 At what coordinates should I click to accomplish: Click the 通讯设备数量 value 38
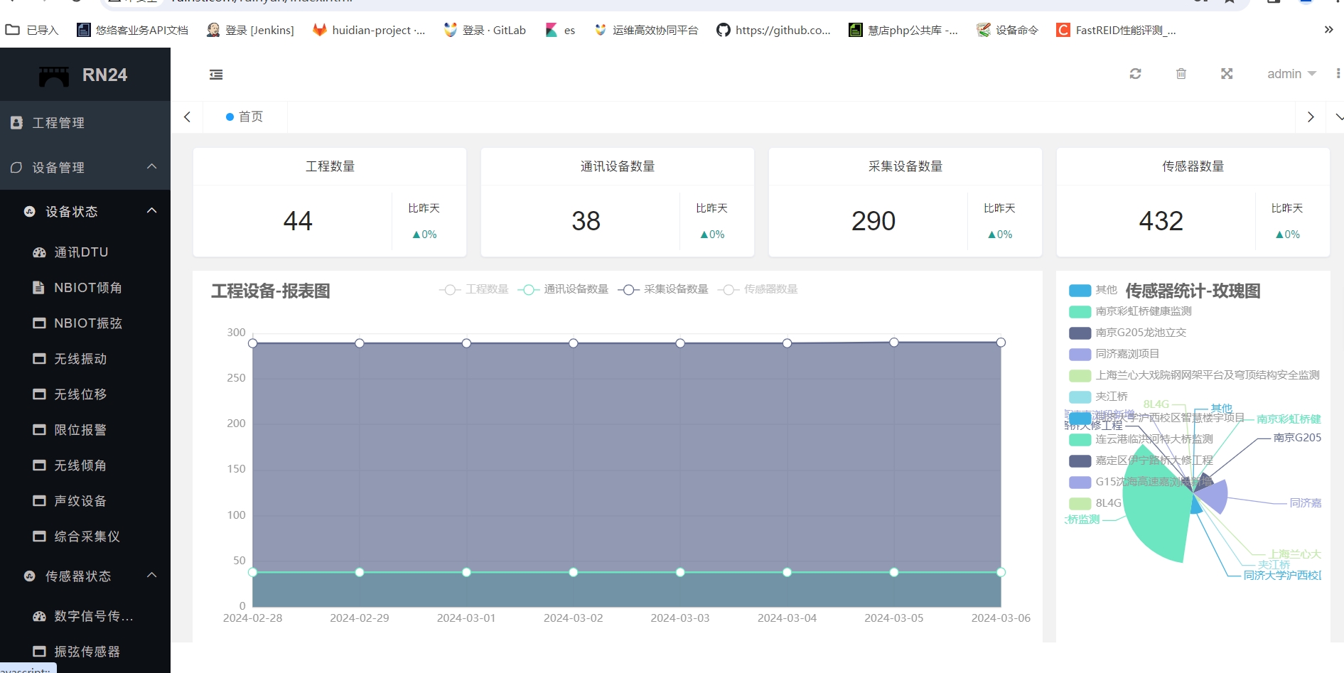pos(586,221)
